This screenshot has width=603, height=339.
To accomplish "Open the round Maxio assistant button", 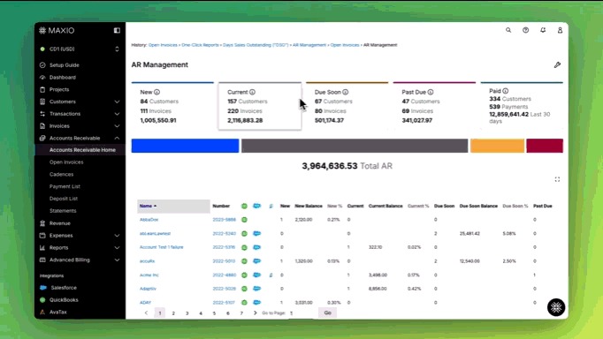I will point(556,307).
